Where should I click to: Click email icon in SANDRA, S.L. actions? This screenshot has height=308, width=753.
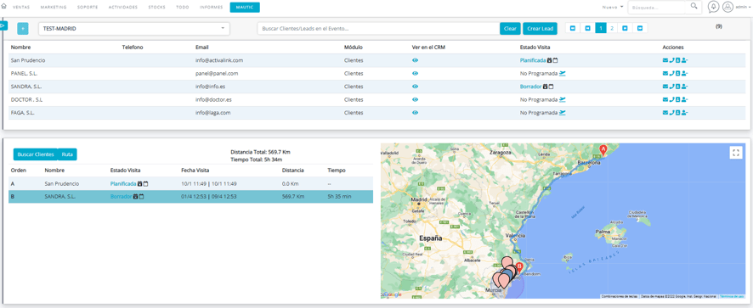pyautogui.click(x=665, y=87)
